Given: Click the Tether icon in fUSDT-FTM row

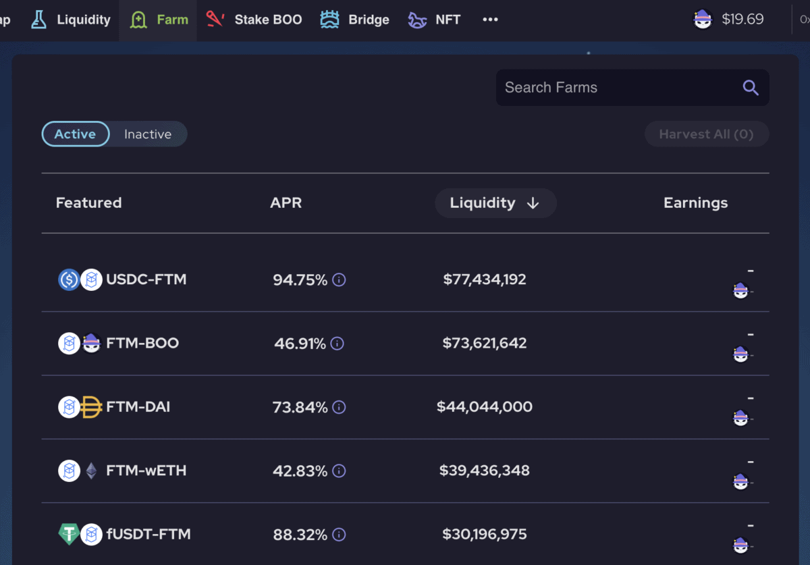Looking at the screenshot, I should 69,535.
